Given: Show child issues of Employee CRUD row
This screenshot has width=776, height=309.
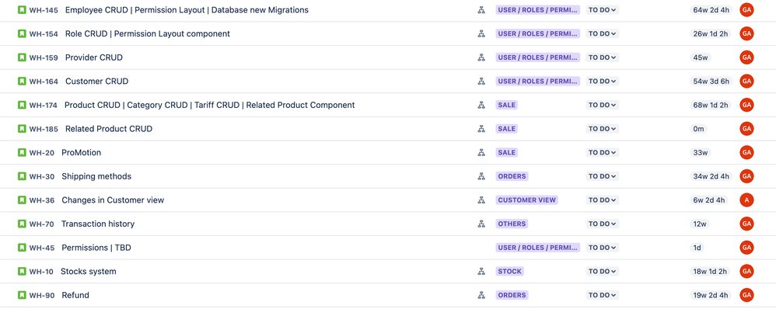Looking at the screenshot, I should (x=481, y=10).
